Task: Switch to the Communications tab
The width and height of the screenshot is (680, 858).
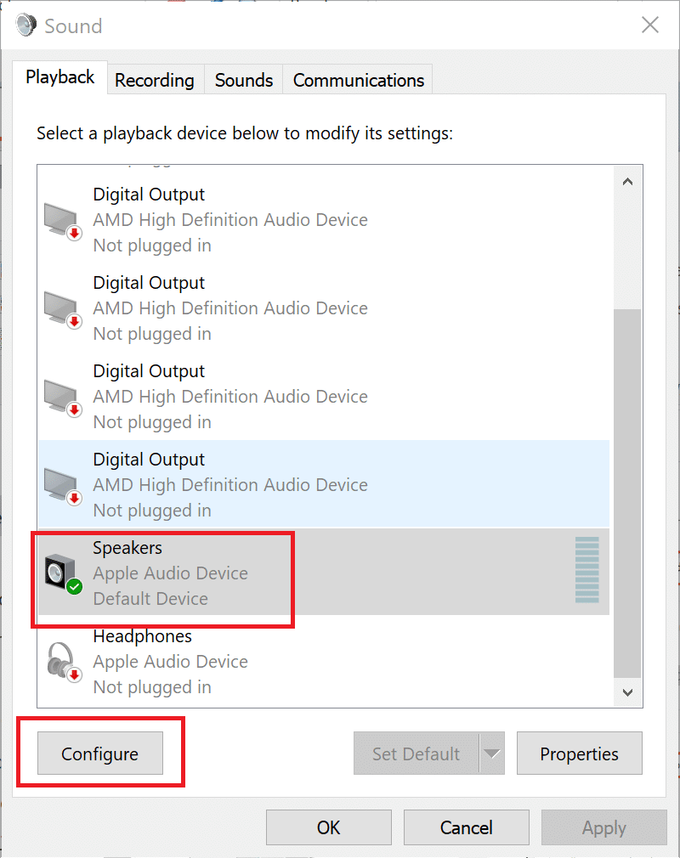Action: click(358, 80)
